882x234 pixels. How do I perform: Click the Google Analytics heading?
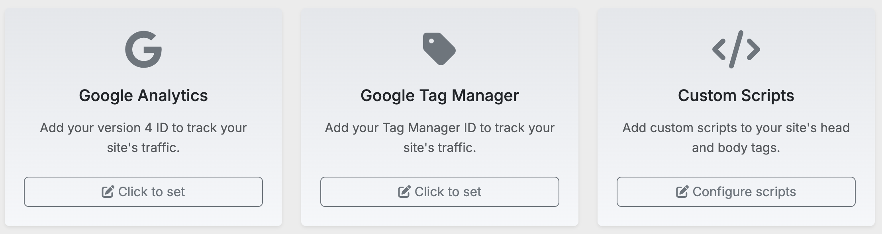pyautogui.click(x=143, y=95)
